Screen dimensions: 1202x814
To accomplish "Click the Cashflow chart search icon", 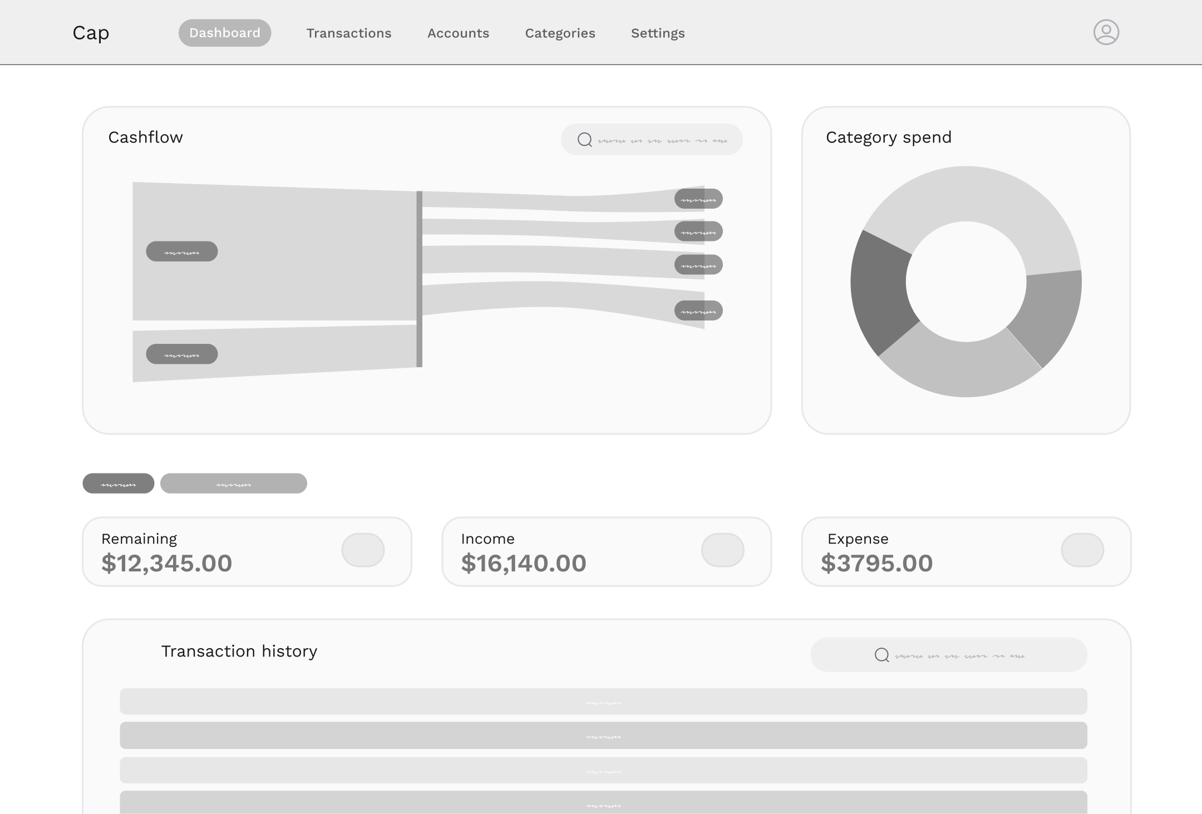I will pos(585,139).
